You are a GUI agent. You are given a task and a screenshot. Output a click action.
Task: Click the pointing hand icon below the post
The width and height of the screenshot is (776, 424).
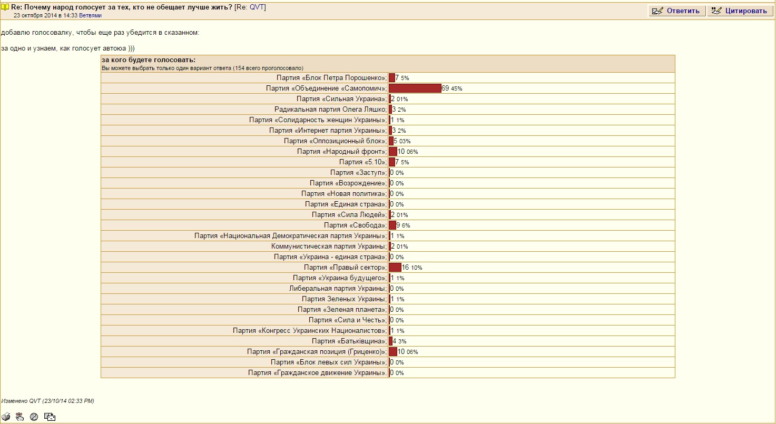click(x=20, y=417)
